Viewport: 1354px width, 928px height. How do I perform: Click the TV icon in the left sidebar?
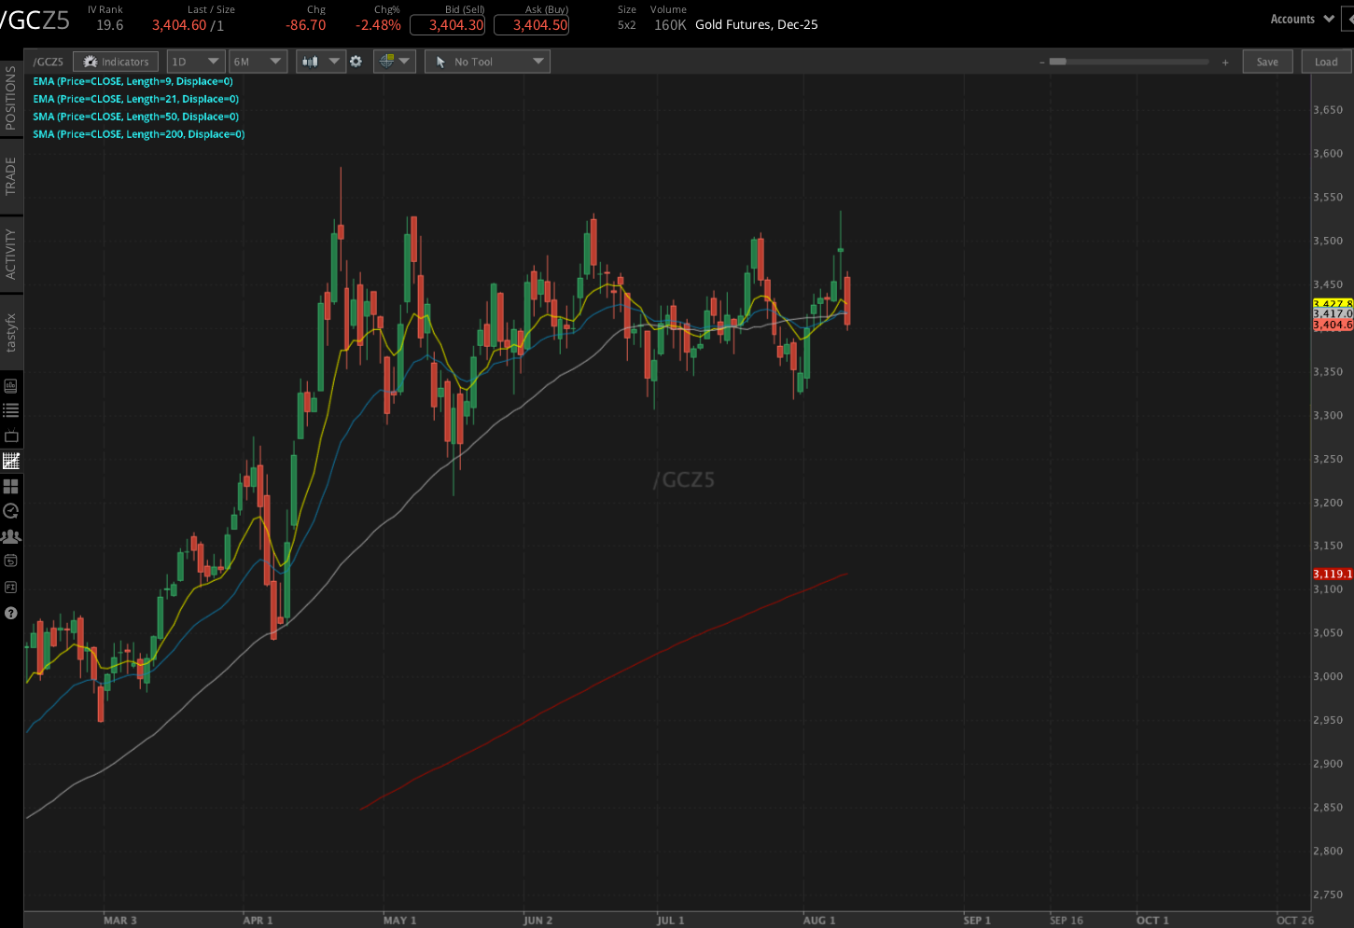click(x=12, y=435)
